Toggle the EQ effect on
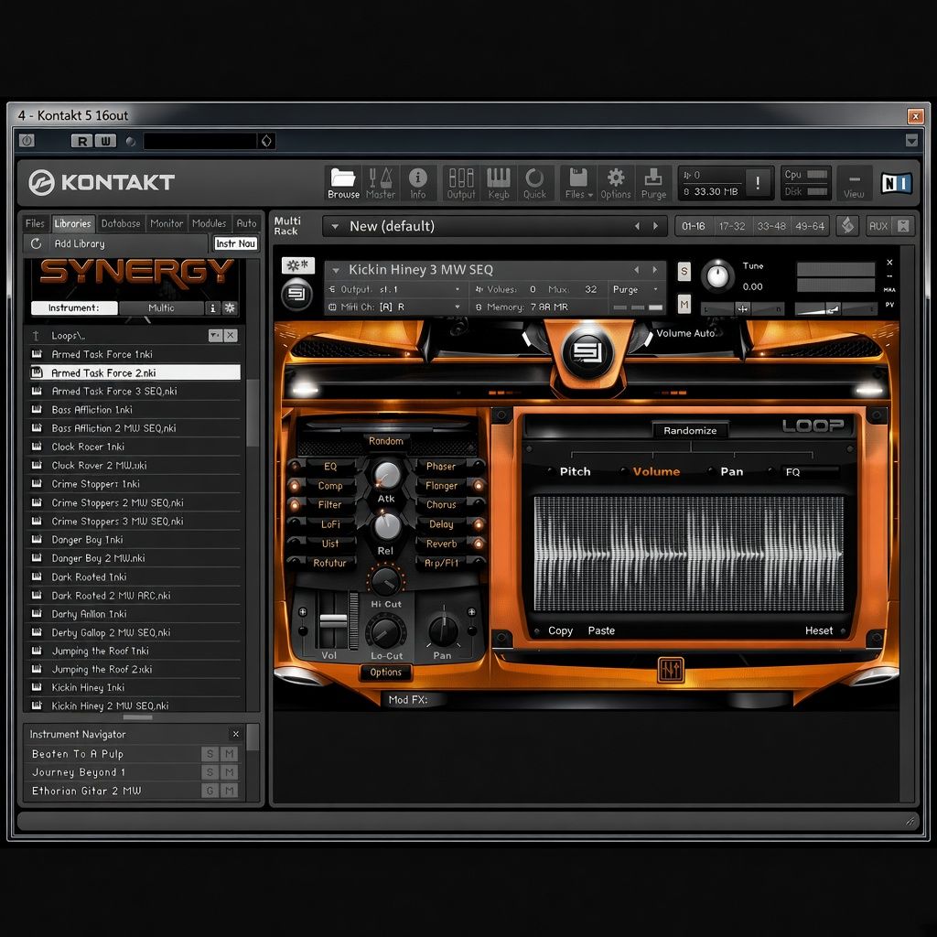The height and width of the screenshot is (937, 937). pyautogui.click(x=294, y=466)
